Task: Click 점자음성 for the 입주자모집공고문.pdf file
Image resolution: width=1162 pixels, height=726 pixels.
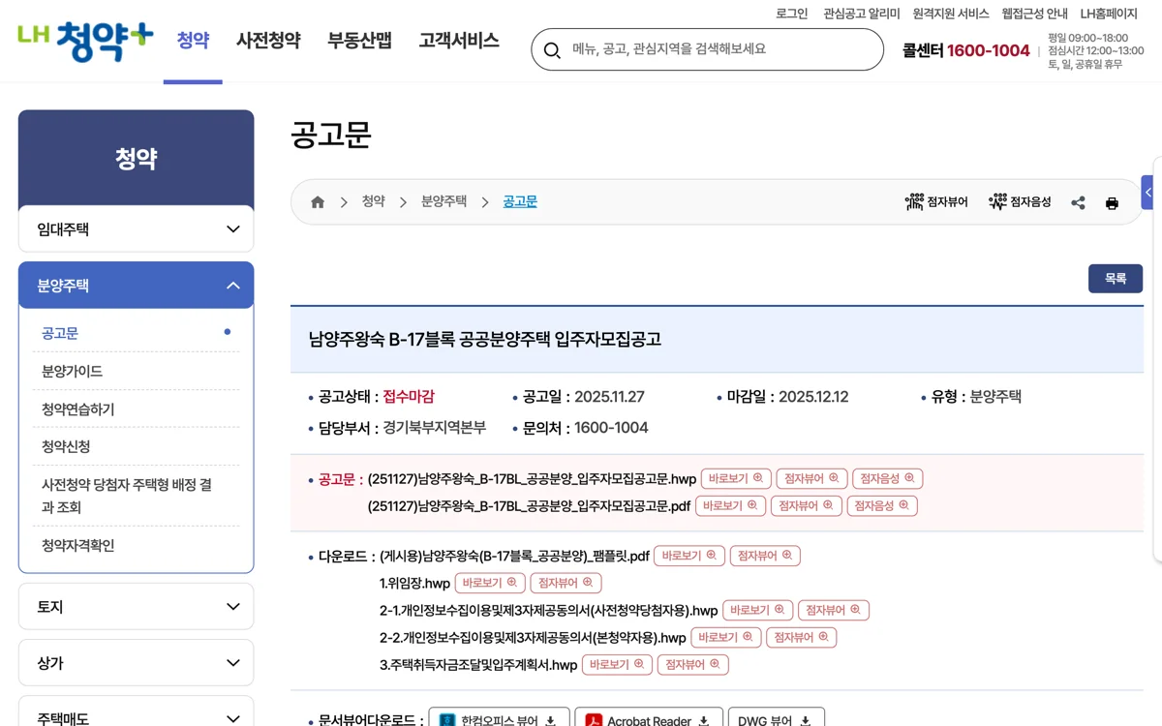Action: [x=882, y=505]
